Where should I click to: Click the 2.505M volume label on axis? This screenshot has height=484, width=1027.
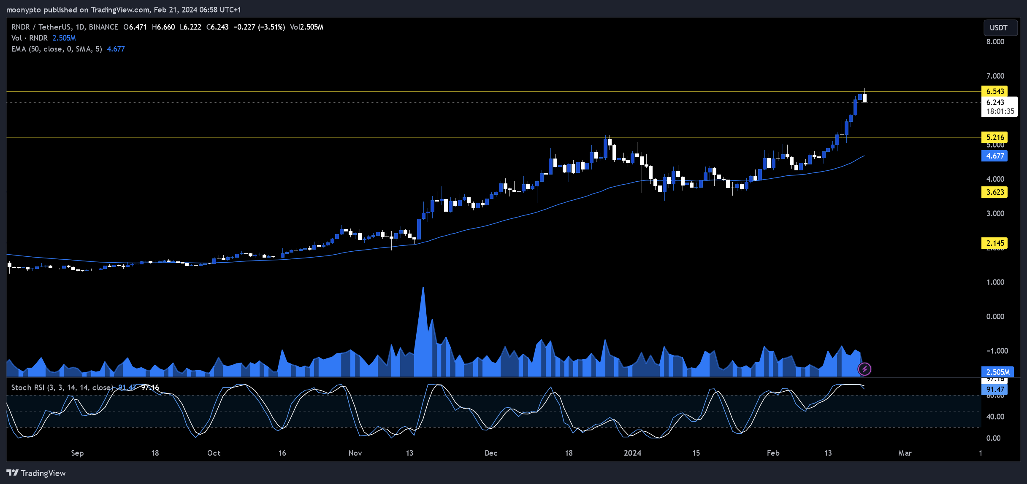[998, 372]
